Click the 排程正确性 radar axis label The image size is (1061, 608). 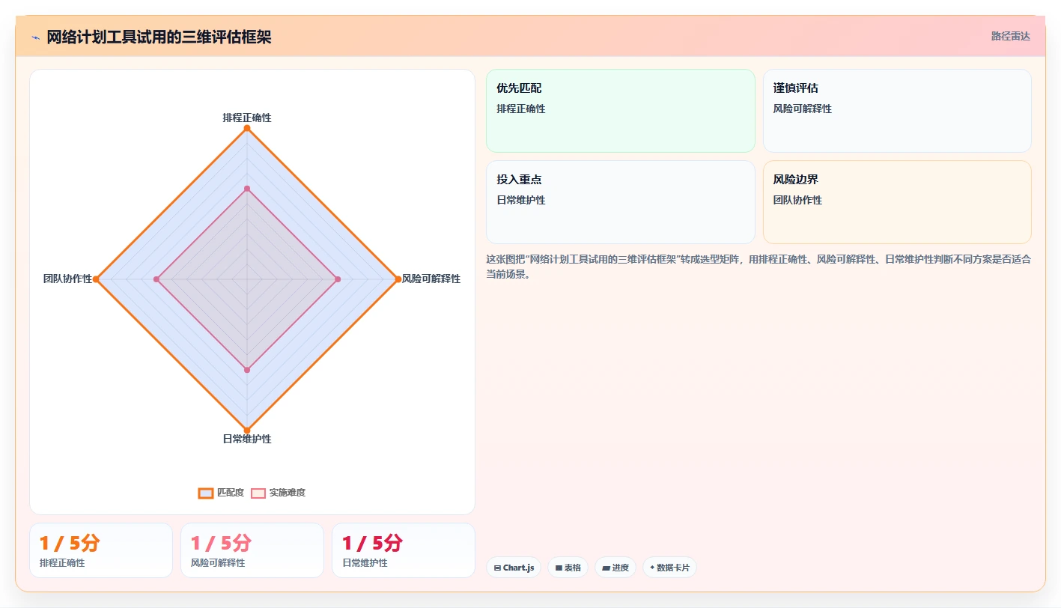(247, 118)
